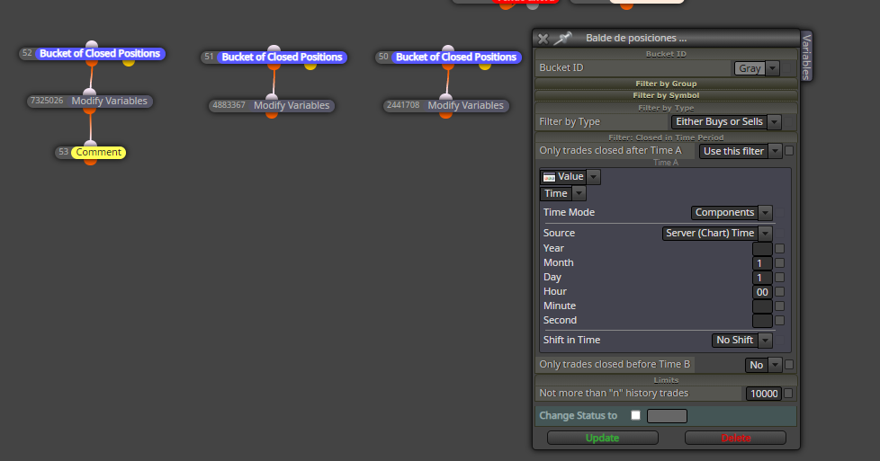Close the Balde de posiciones panel
880x461 pixels.
point(543,38)
